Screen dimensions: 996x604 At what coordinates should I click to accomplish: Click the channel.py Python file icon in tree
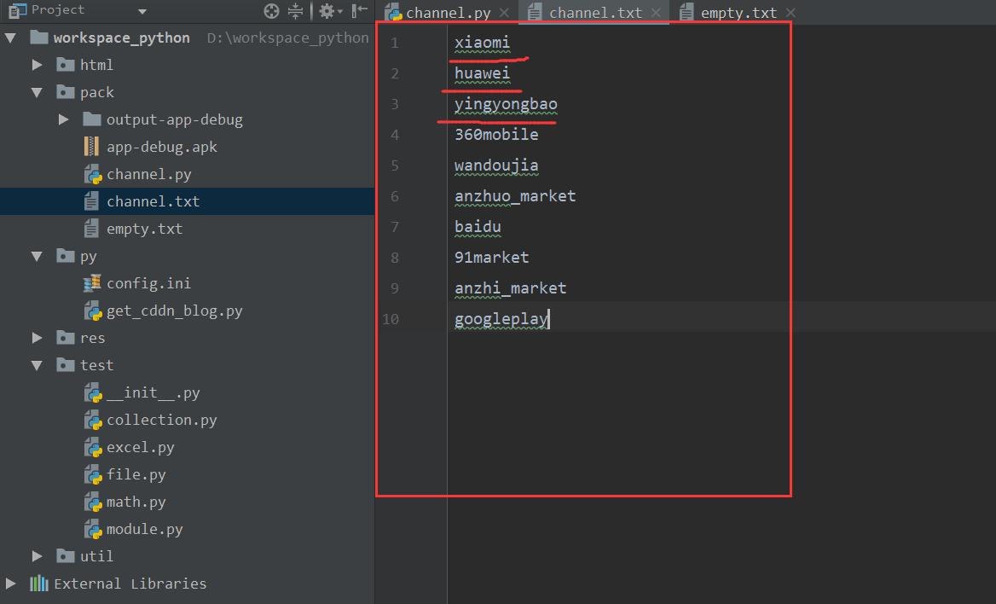(x=93, y=174)
